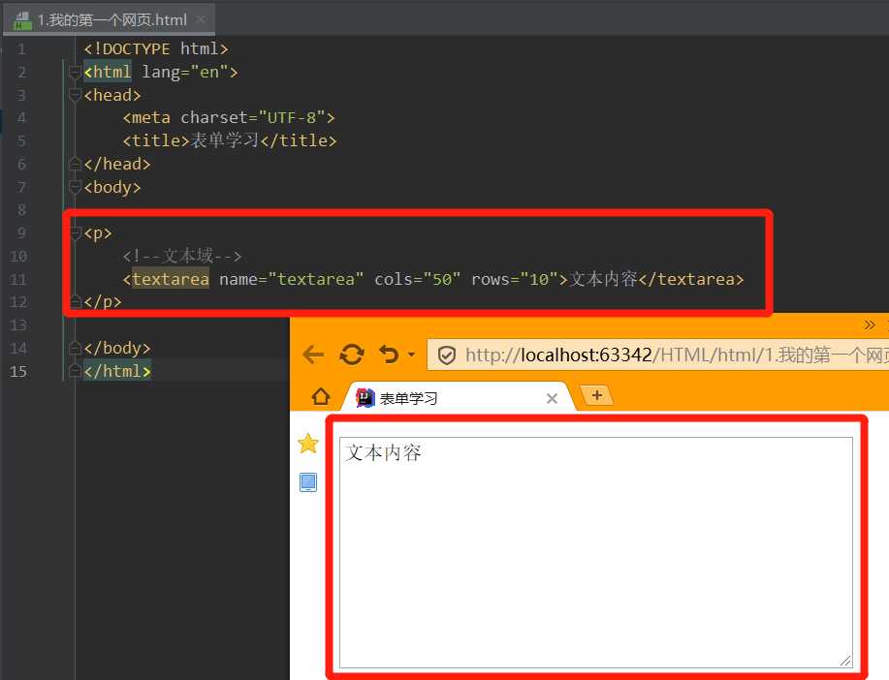Open the dropdown next to the undo icon
Image resolution: width=889 pixels, height=680 pixels.
tap(412, 355)
